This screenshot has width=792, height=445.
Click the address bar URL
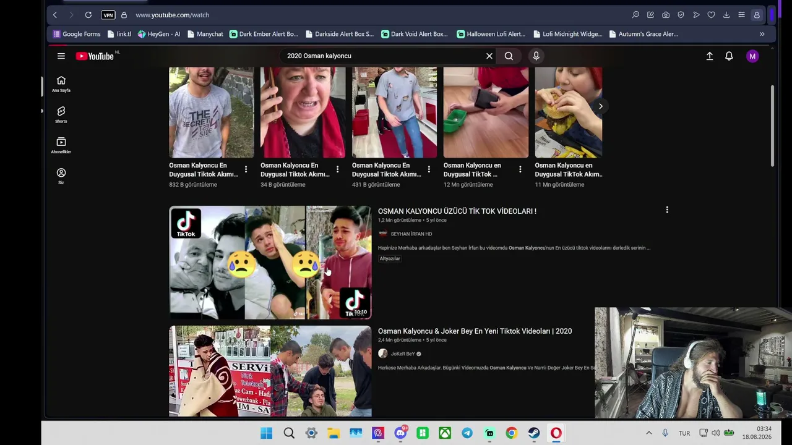click(x=172, y=15)
